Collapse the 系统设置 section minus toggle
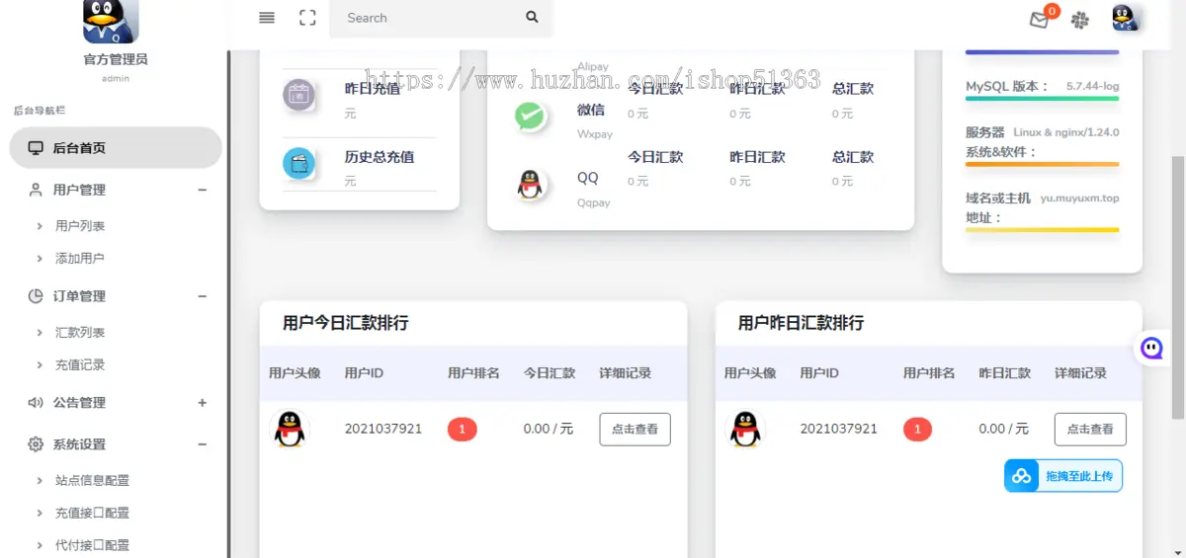Viewport: 1186px width, 558px height. (x=202, y=444)
